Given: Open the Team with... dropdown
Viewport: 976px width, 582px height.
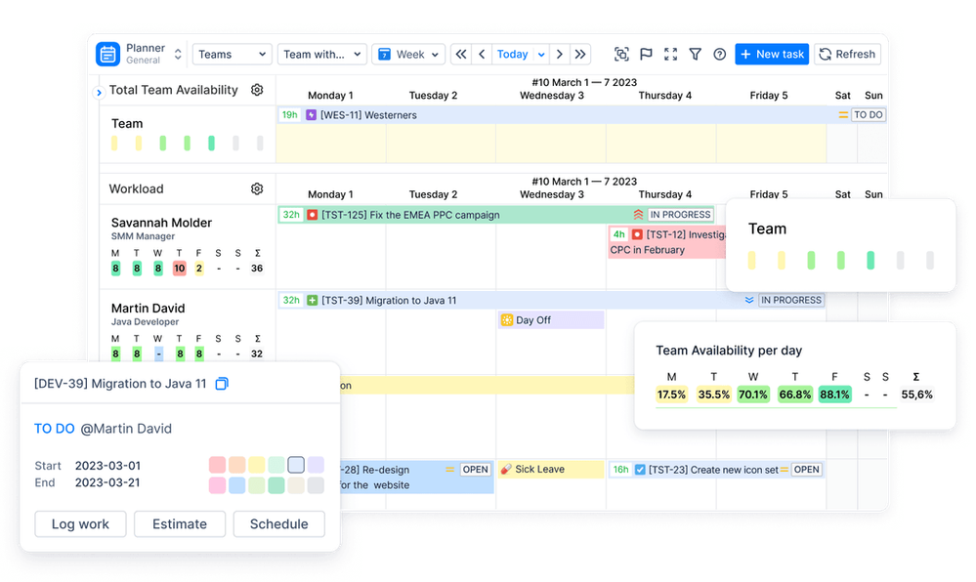Looking at the screenshot, I should click(321, 54).
